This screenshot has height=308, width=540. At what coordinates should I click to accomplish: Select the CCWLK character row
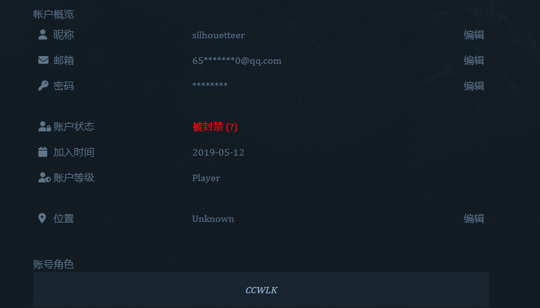(260, 290)
